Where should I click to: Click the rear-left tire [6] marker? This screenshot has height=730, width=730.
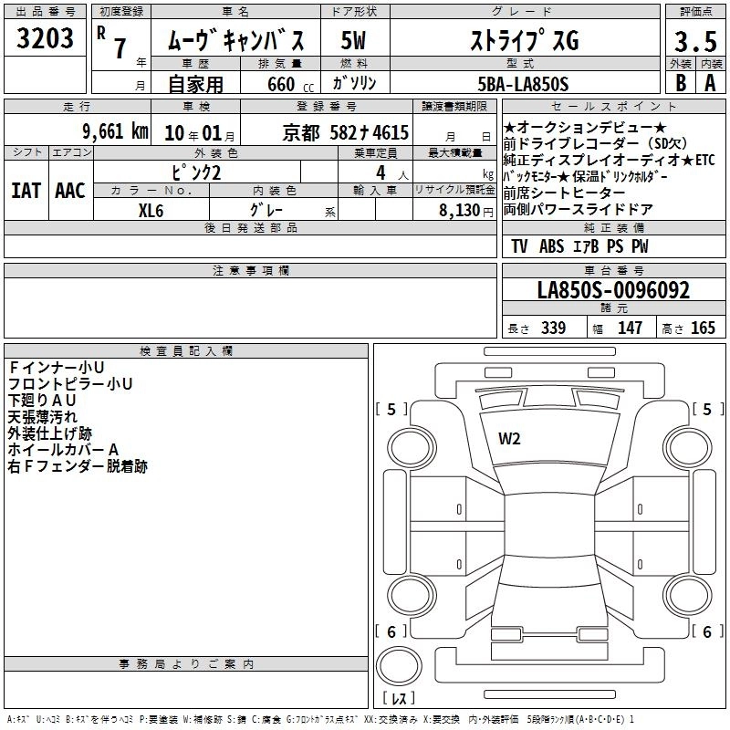click(x=391, y=631)
